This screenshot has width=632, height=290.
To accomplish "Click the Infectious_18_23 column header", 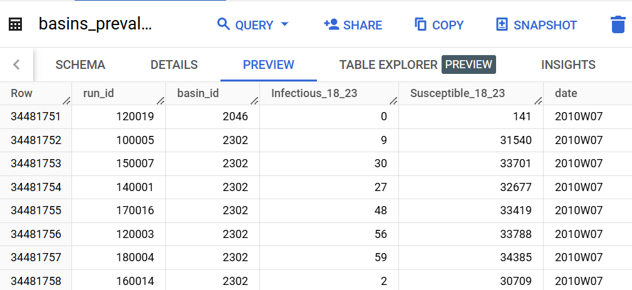I will pos(314,93).
